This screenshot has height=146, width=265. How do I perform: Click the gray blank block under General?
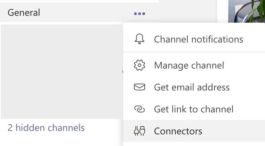tap(62, 72)
